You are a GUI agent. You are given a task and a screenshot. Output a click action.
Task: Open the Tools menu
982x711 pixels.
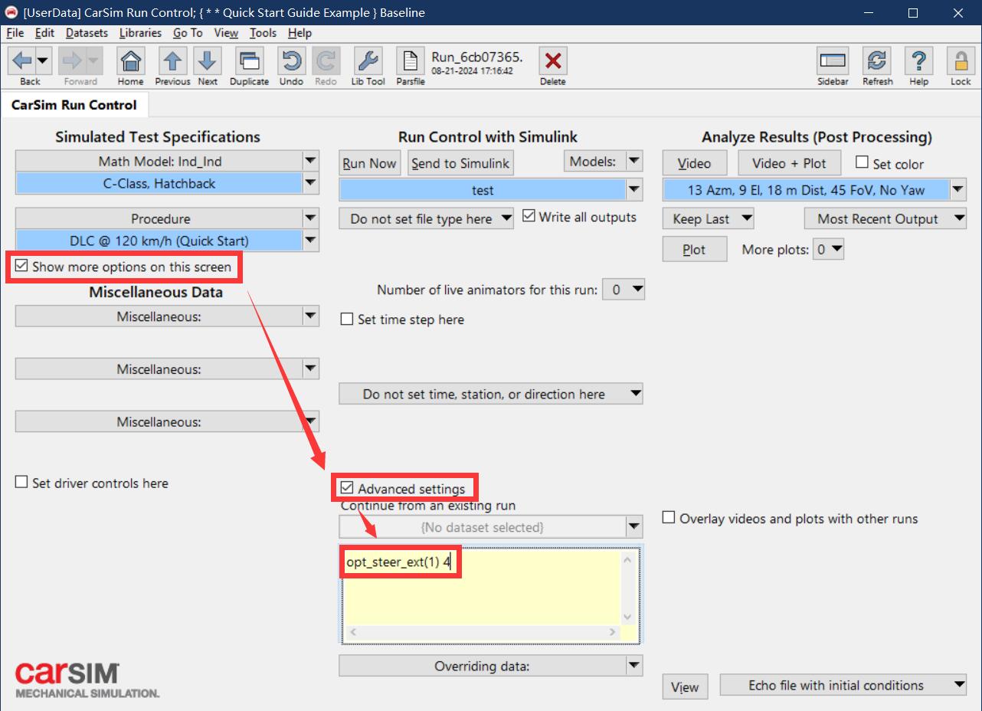tap(263, 33)
